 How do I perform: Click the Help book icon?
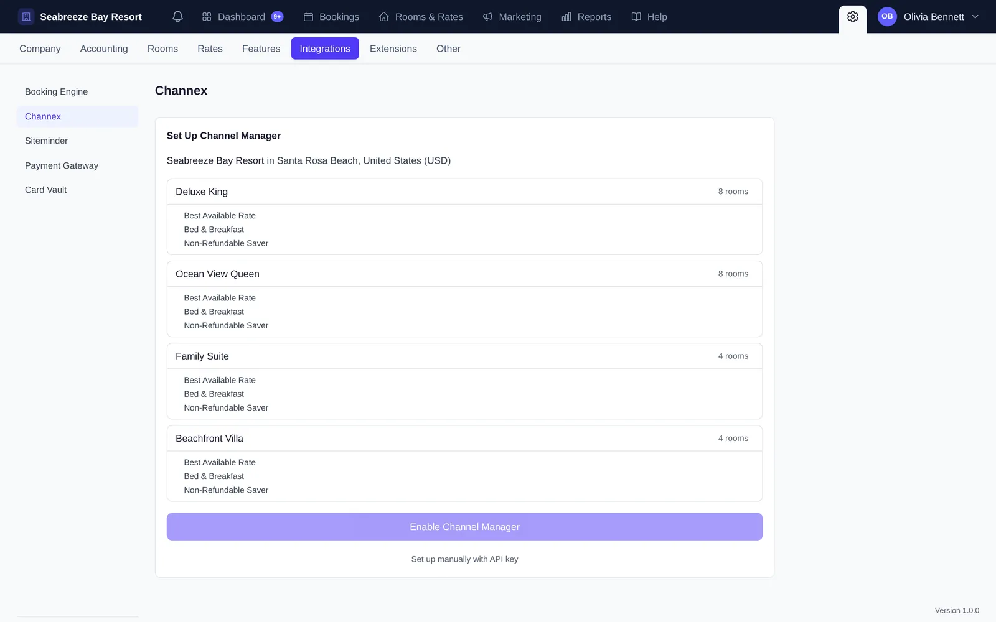tap(636, 17)
